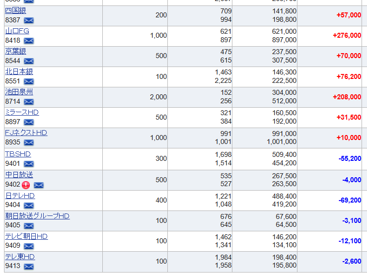Open the テレビ朝日HD stock link
This screenshot has height=278, width=367.
26,236
